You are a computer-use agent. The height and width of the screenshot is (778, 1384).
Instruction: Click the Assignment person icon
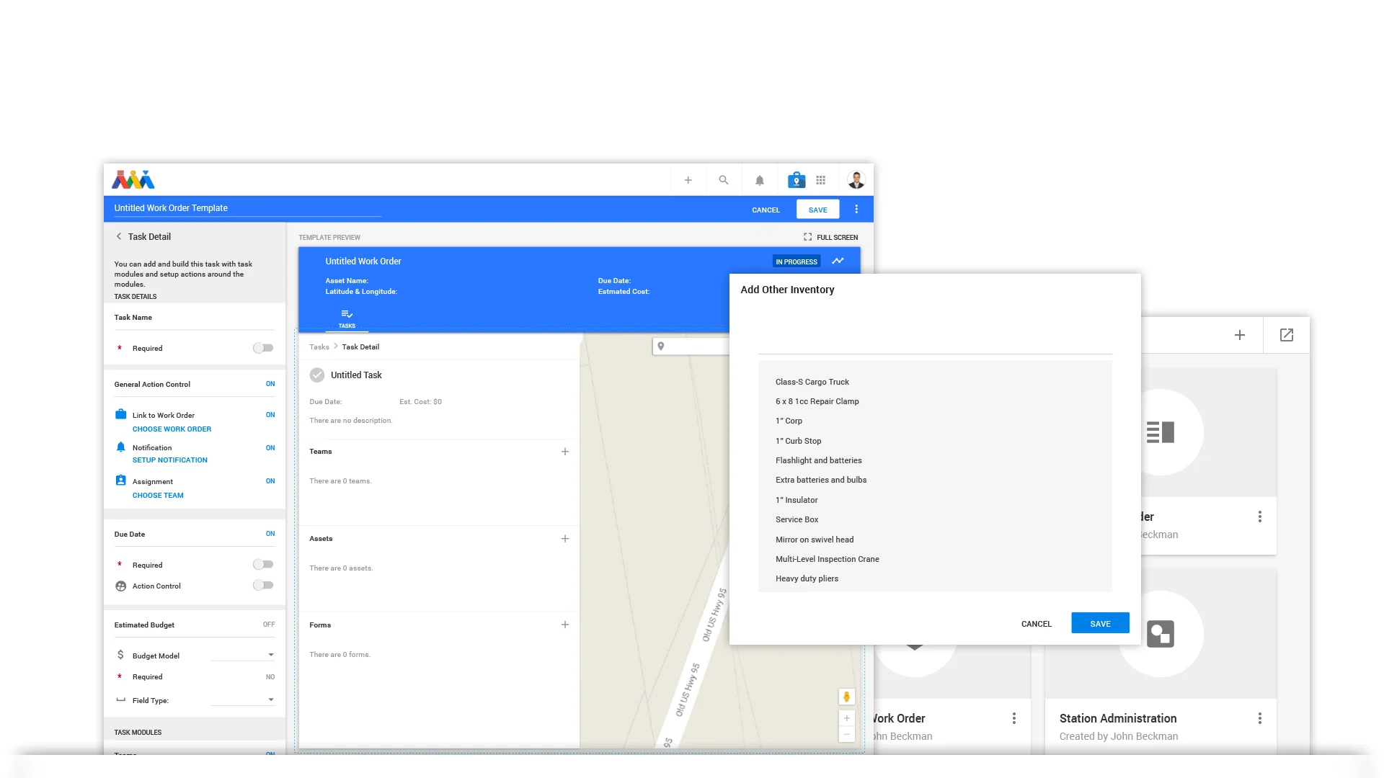click(120, 480)
